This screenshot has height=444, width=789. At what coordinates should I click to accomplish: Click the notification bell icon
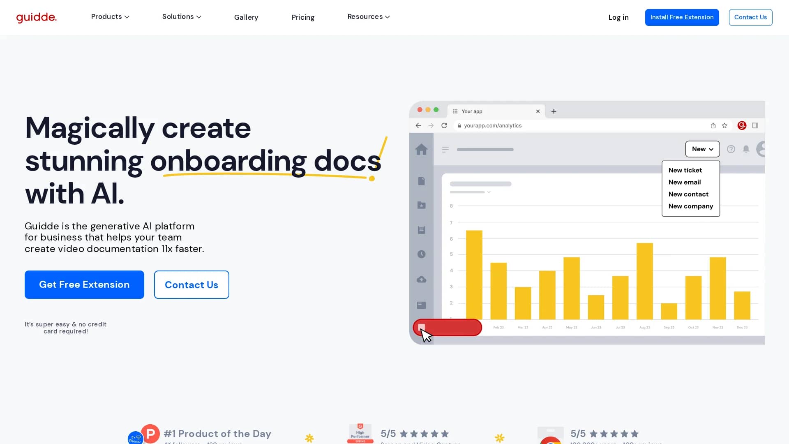[746, 149]
